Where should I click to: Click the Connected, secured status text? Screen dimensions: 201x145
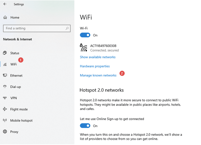click(104, 50)
